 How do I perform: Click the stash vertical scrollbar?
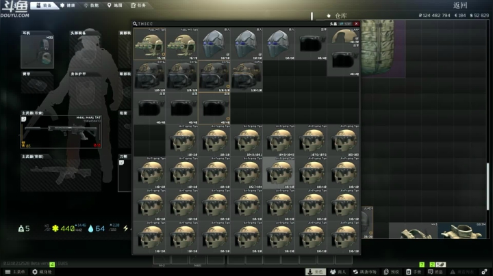click(x=488, y=187)
